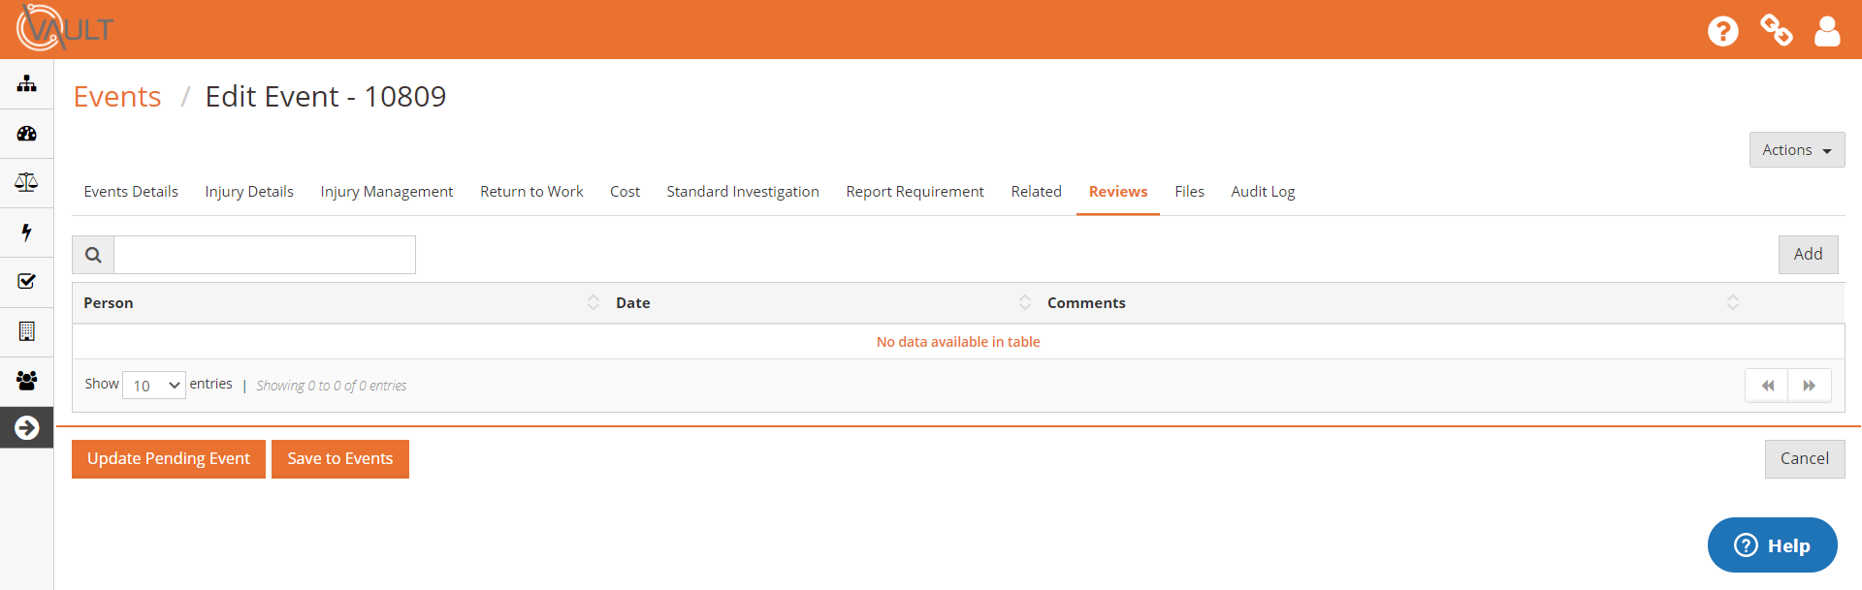
Task: Switch to Audit Log tab
Action: pyautogui.click(x=1263, y=192)
